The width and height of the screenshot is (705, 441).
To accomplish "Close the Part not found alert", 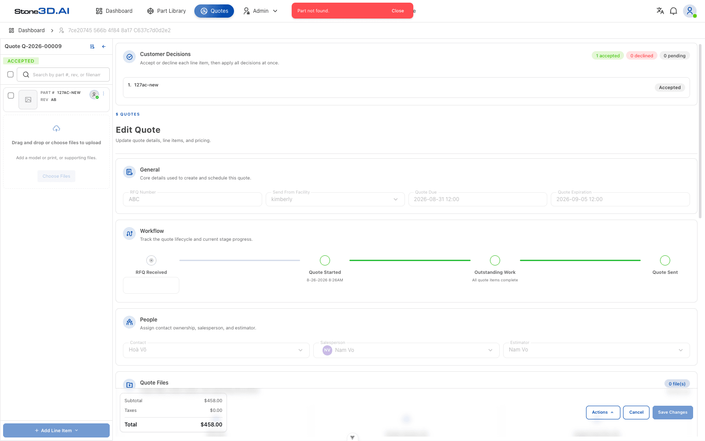I will [397, 11].
